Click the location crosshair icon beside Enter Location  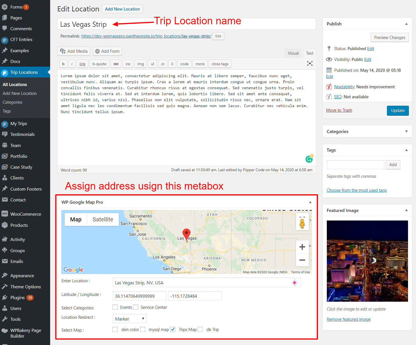pos(294,282)
